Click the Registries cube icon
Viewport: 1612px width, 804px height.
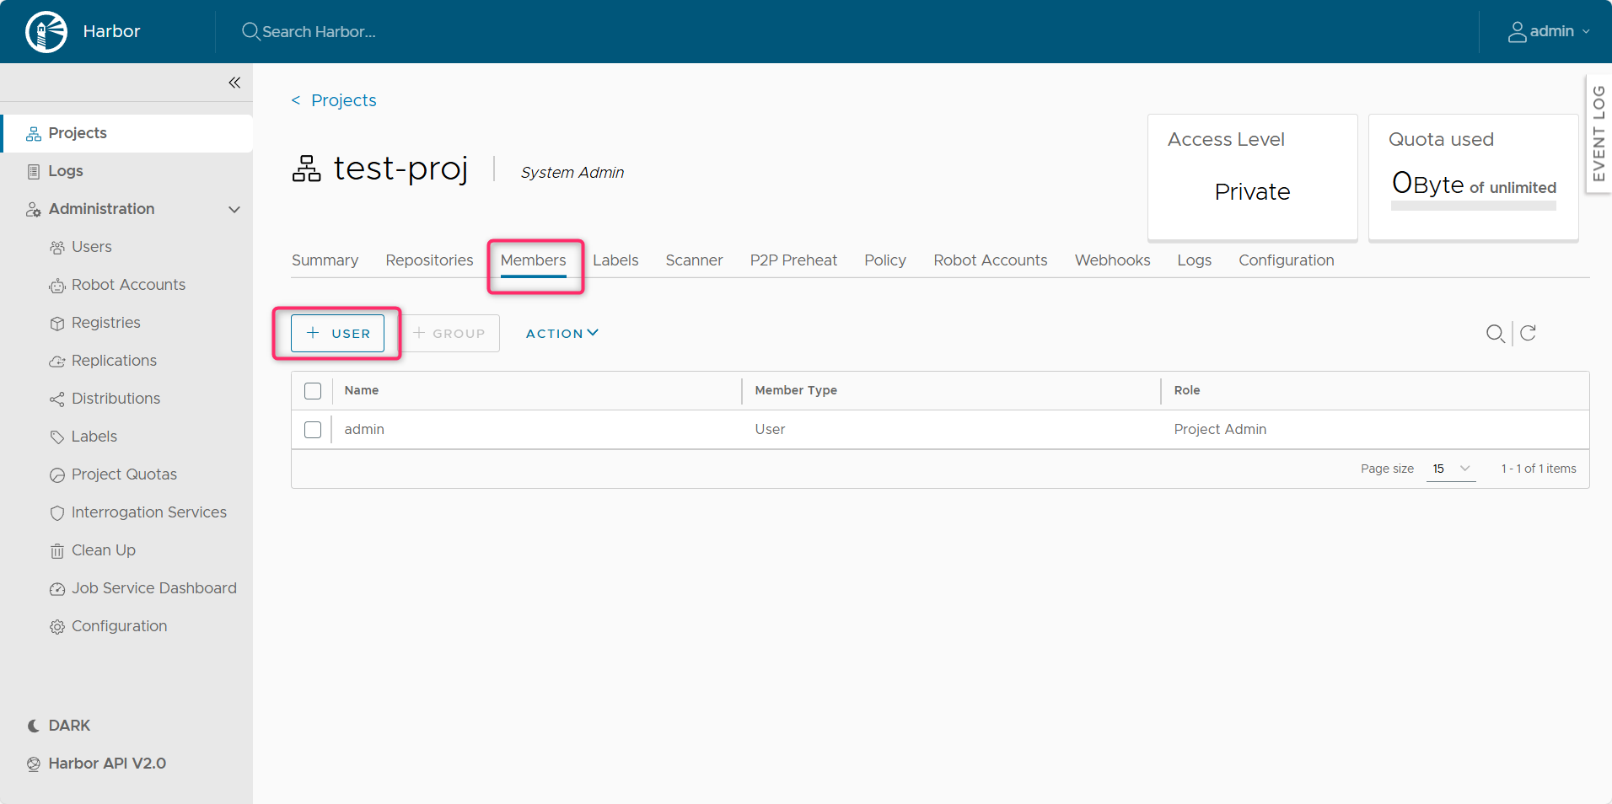point(57,324)
